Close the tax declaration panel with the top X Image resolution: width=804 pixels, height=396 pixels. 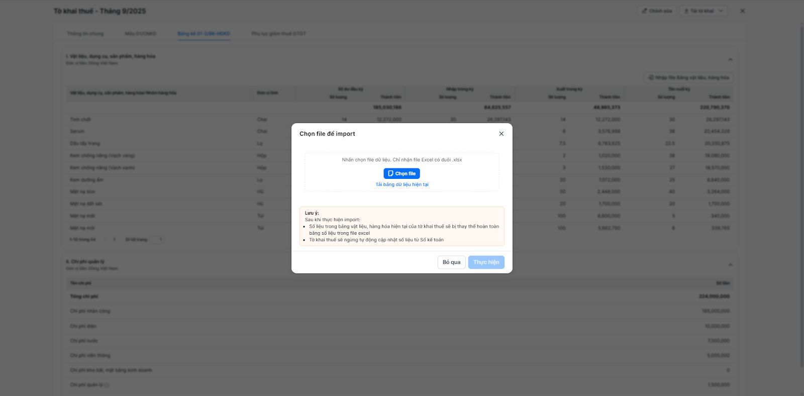click(742, 11)
